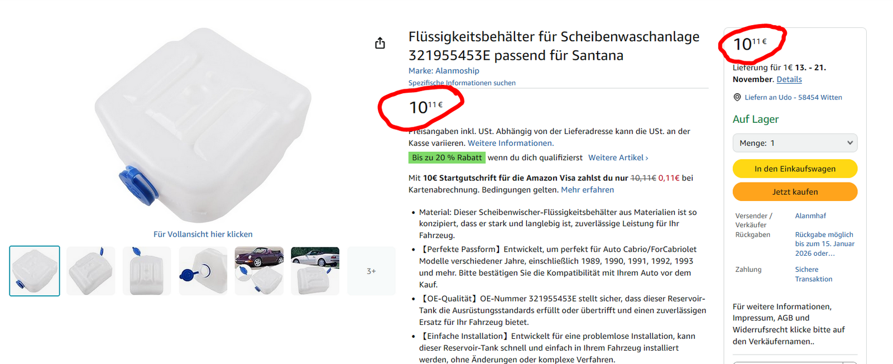Click Mehr erfahren Visa offer link
Image resolution: width=893 pixels, height=364 pixels.
[x=587, y=190]
